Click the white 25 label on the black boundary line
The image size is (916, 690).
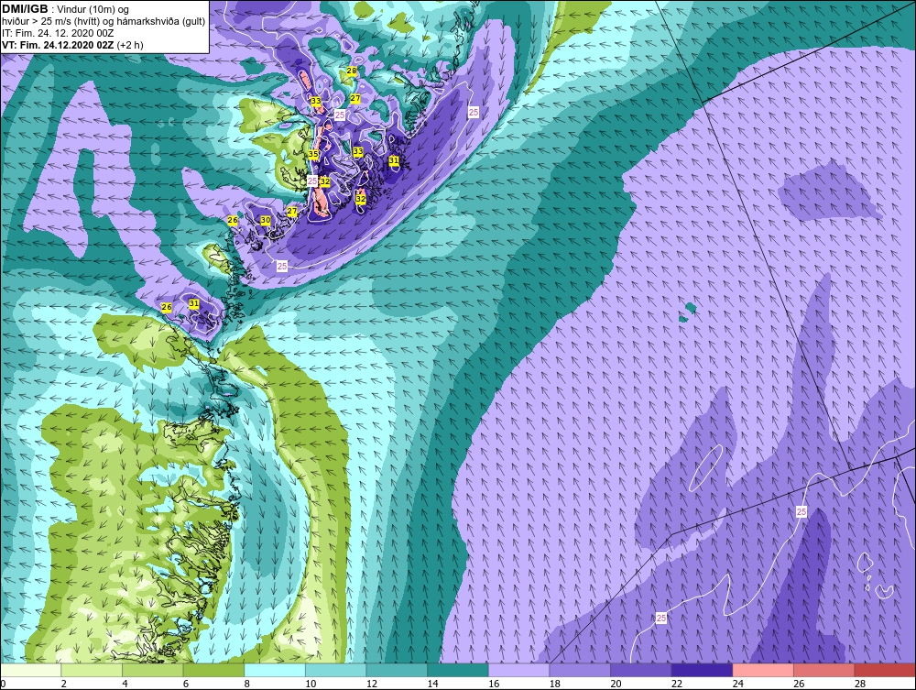tap(801, 512)
